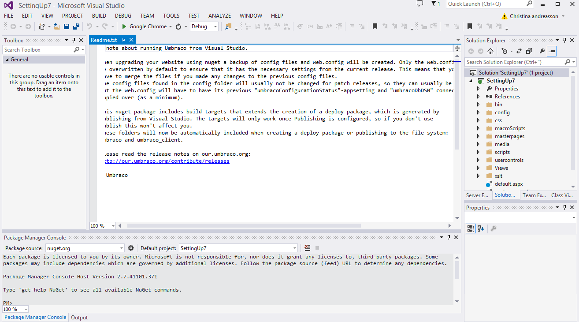Switch to the Class View tab

point(562,195)
